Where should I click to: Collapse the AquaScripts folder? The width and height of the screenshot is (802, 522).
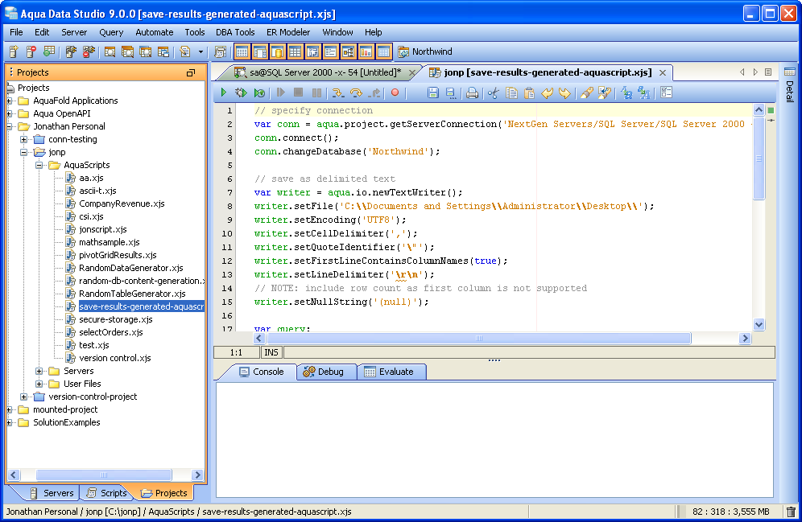39,165
